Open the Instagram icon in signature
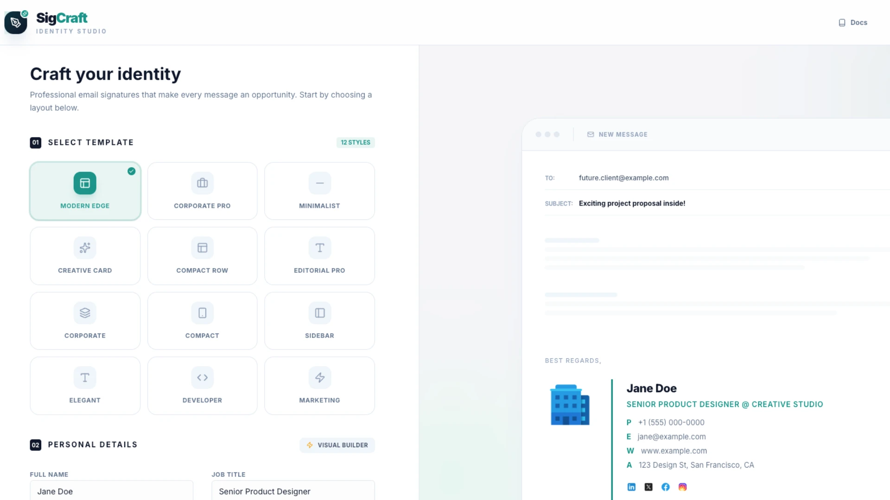 [x=682, y=487]
